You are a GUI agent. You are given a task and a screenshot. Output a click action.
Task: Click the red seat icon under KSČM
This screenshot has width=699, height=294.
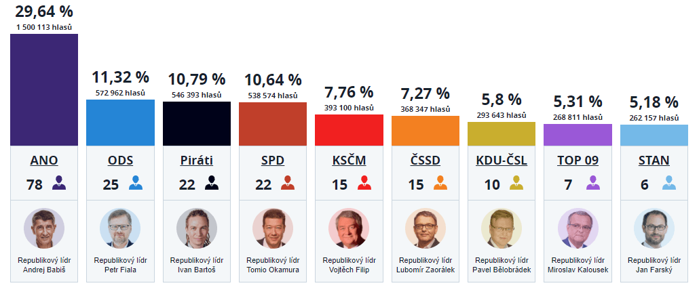click(x=364, y=183)
